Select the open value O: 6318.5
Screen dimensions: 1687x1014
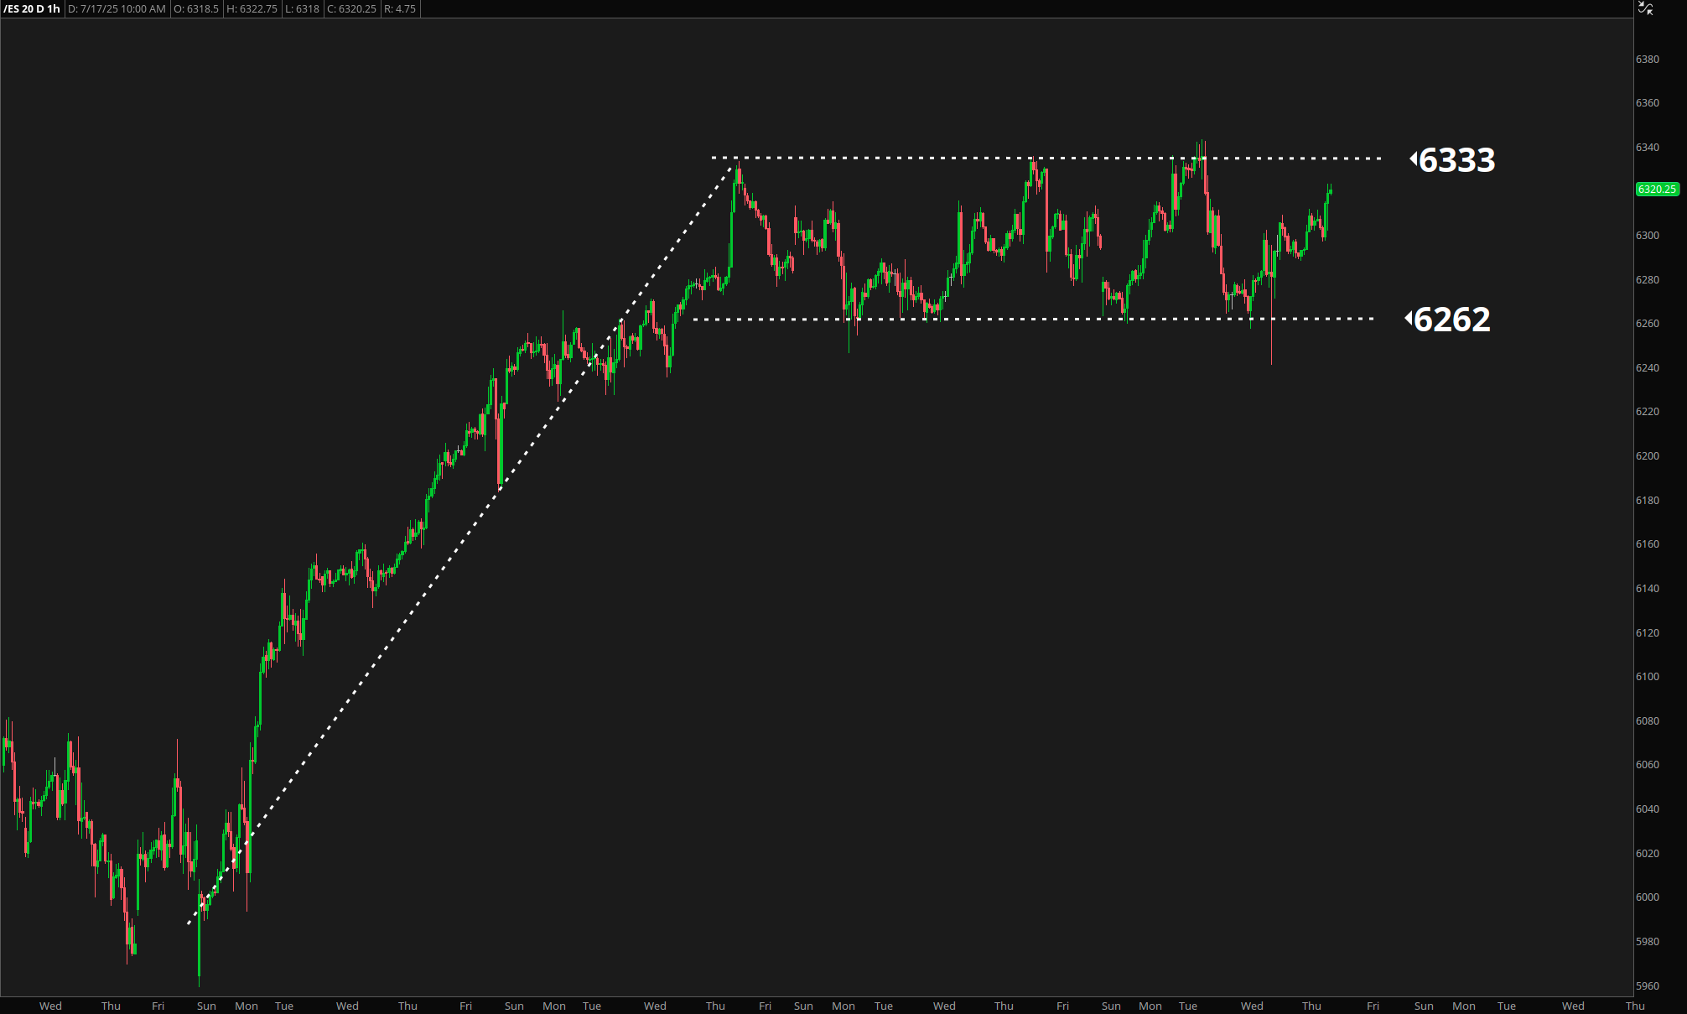[x=196, y=9]
